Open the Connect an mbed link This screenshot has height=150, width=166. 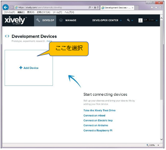coord(94,115)
